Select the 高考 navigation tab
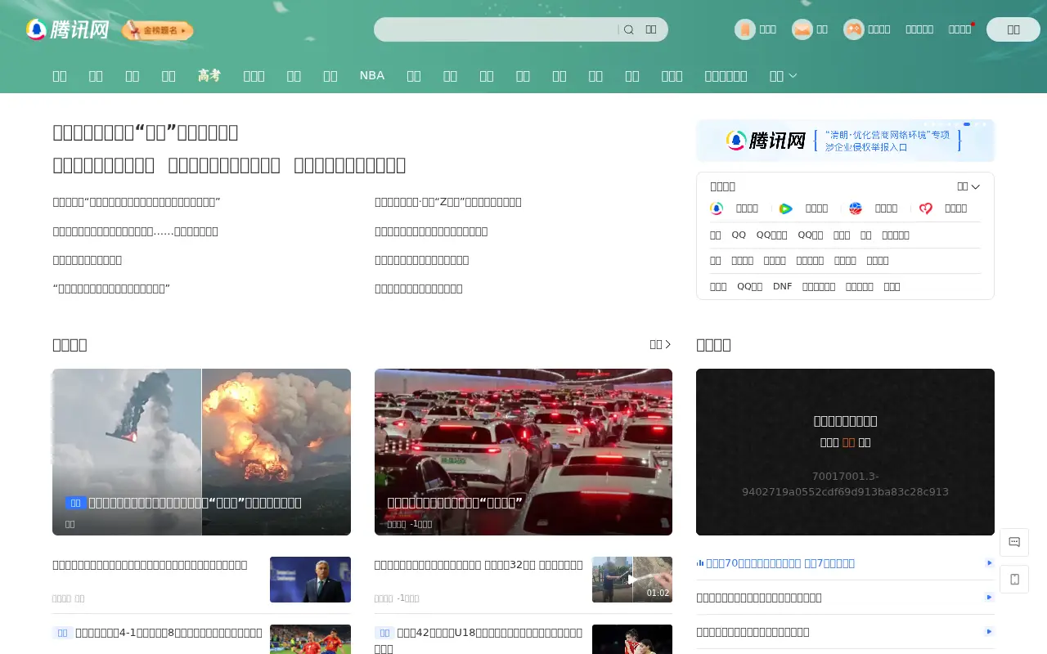The height and width of the screenshot is (654, 1047). coord(209,75)
